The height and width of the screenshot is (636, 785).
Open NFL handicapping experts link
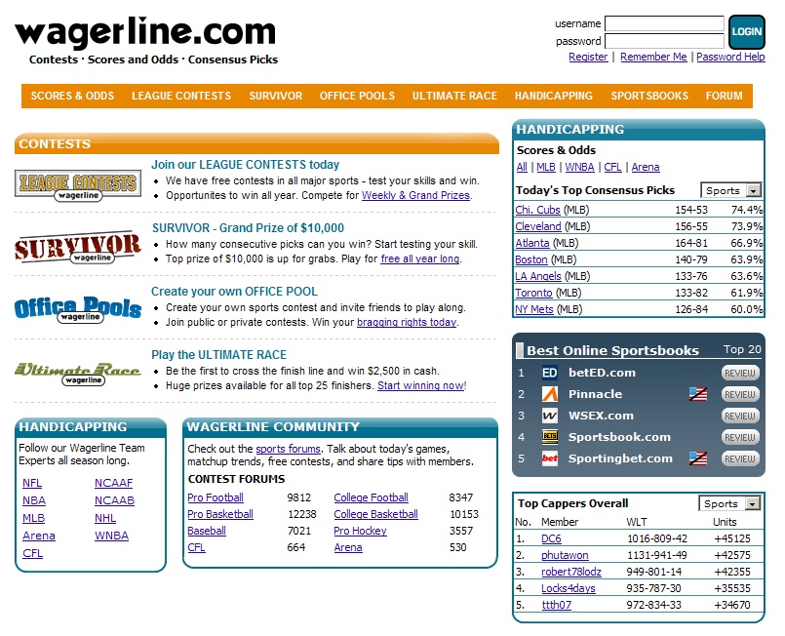click(x=32, y=483)
